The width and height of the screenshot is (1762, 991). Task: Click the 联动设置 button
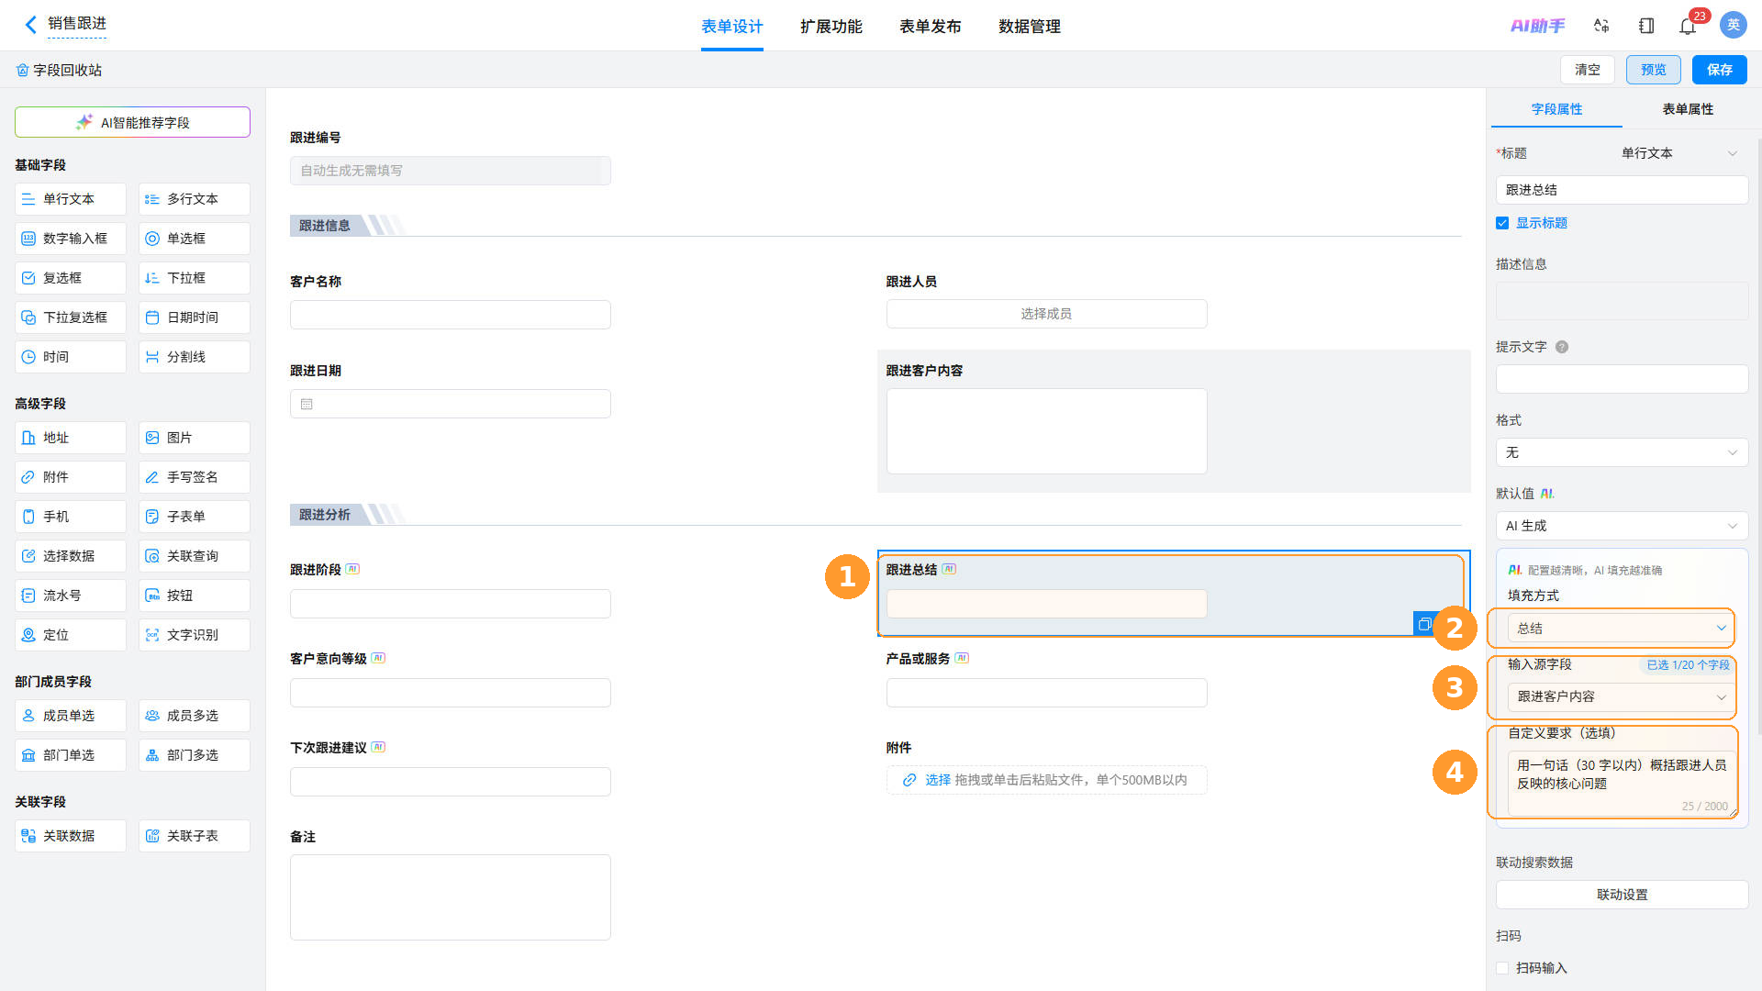pyautogui.click(x=1622, y=895)
